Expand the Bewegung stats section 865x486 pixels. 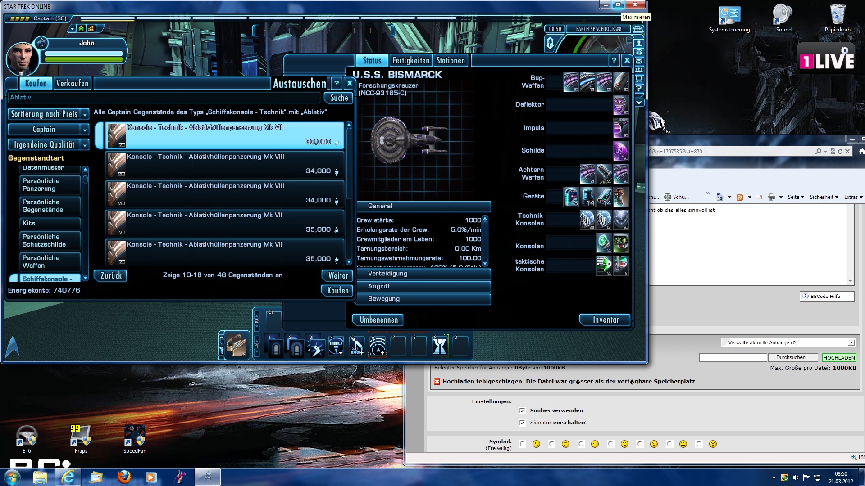pyautogui.click(x=423, y=299)
